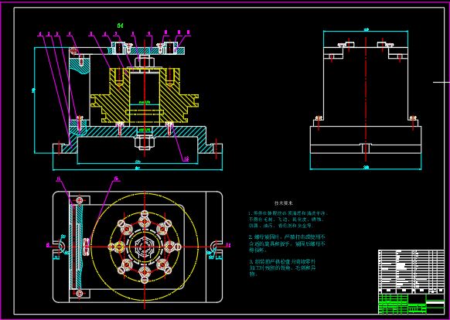Select the white parts list table above title block

click(411, 271)
